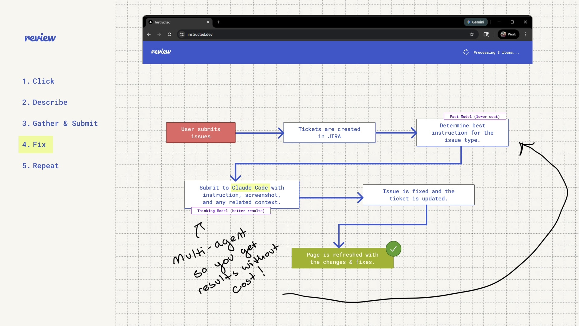Open the Gemini assistant button
Viewport: 579px width, 326px height.
tap(476, 22)
